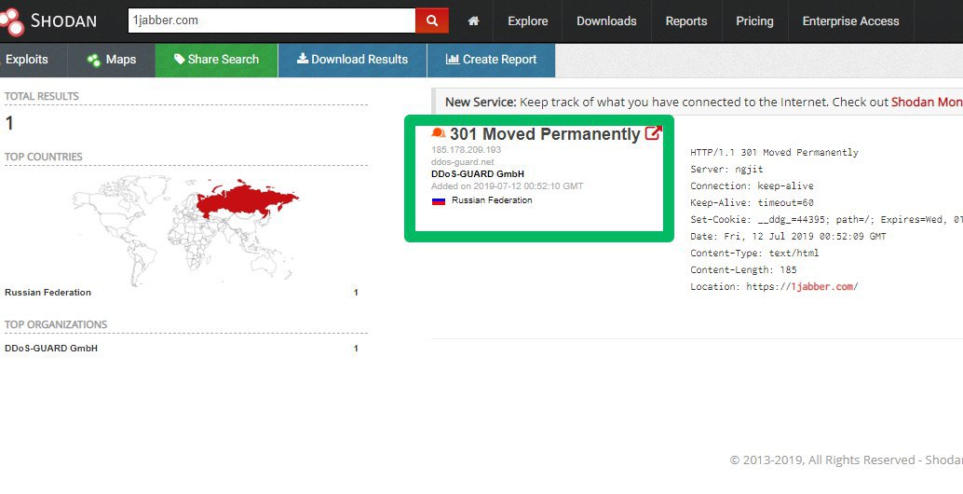Click the 'Content-Type: text/html' line

[x=754, y=254]
